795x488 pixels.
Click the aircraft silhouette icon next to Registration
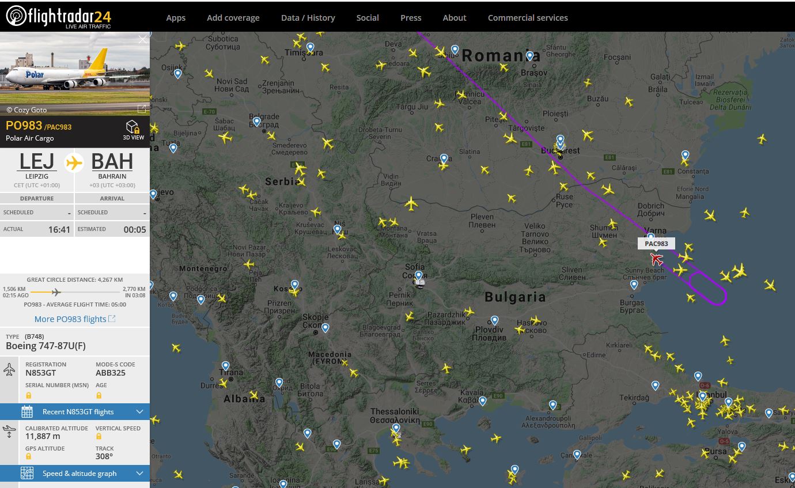point(9,369)
